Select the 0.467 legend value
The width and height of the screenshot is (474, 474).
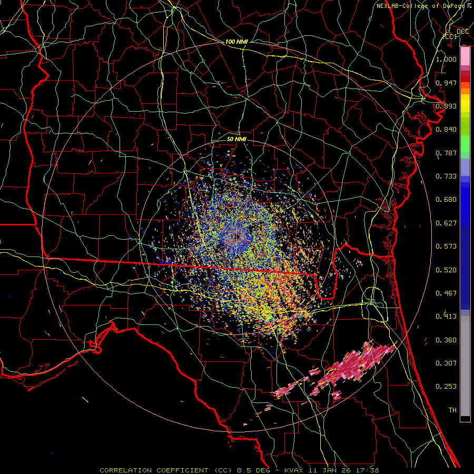click(x=446, y=293)
